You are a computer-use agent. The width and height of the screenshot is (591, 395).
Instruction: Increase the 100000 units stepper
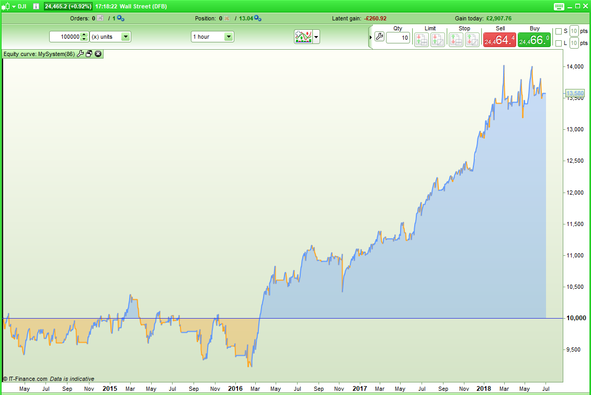[84, 35]
